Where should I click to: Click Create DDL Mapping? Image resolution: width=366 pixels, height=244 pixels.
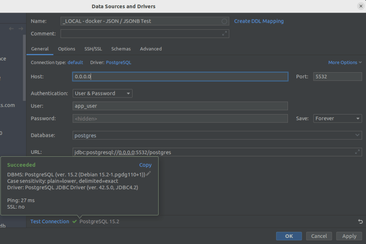click(259, 21)
